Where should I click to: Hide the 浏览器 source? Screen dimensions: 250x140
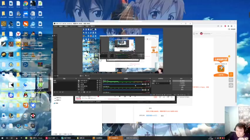coord(97,84)
